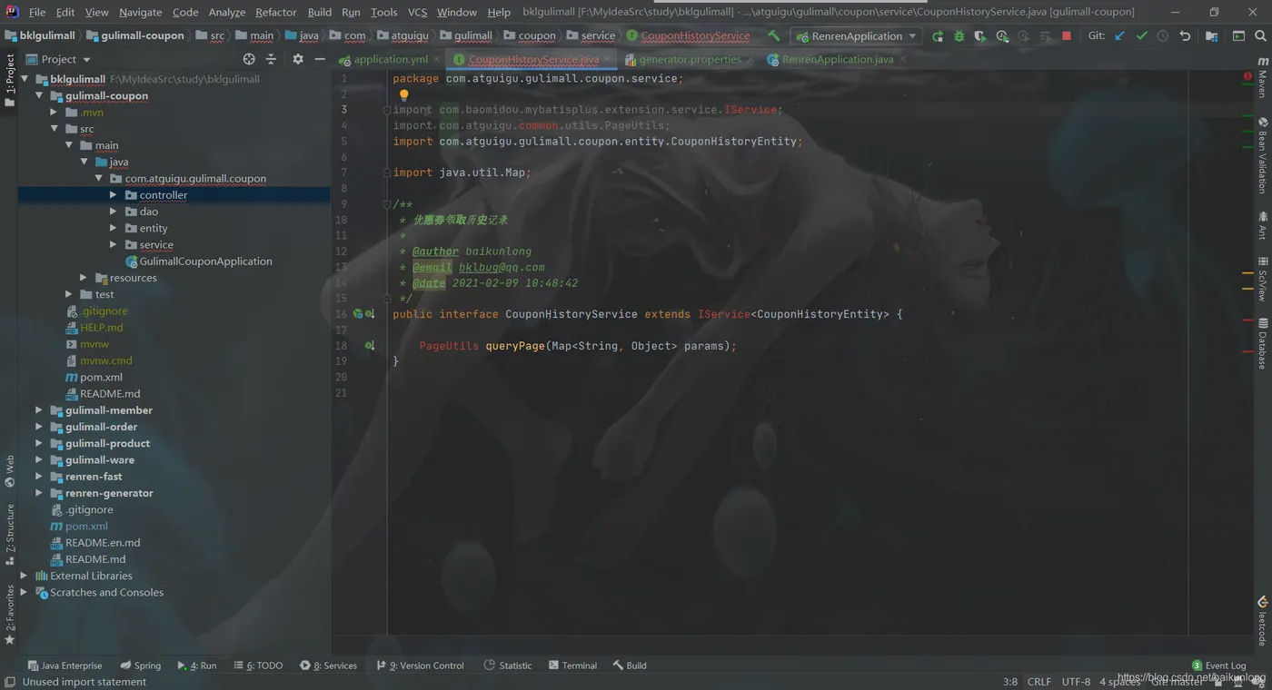Screen dimensions: 1272x690
Task: Click the implementations gutter icon on line 18
Action: pyautogui.click(x=370, y=346)
